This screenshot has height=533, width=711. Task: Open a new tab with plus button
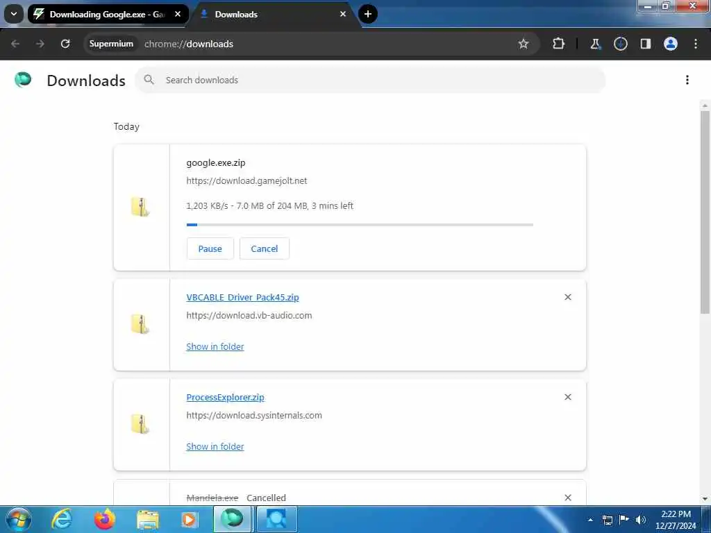coord(368,14)
